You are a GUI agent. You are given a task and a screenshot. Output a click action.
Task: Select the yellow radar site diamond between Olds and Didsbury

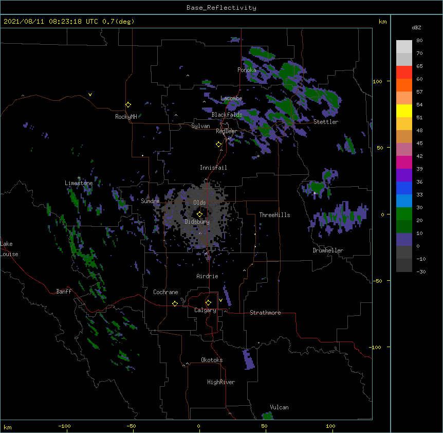(199, 214)
